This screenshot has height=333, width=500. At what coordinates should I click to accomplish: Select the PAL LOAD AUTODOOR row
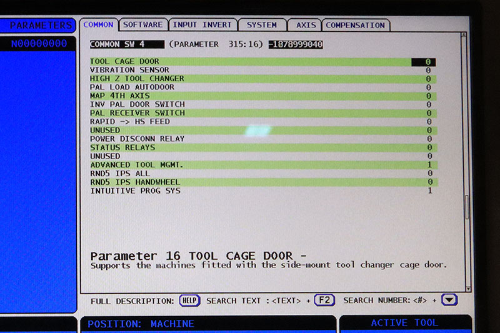click(x=262, y=87)
